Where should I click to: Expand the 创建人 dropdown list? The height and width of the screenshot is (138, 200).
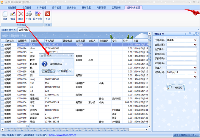click(x=196, y=68)
